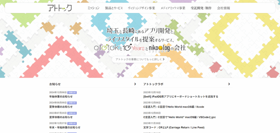This screenshot has width=280, height=133.
Task: Open the 製品とサービス menu item
Action: pyautogui.click(x=114, y=8)
